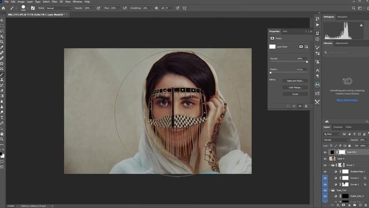Hide the Eyes group visibility eye
The width and height of the screenshot is (369, 208).
tap(325, 190)
